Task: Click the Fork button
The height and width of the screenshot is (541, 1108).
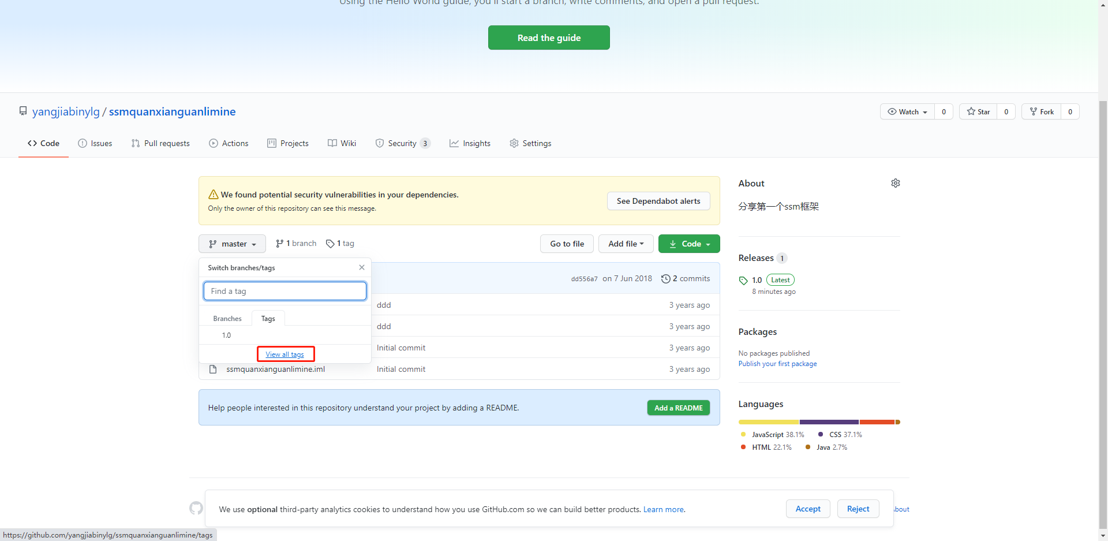Action: pos(1042,111)
